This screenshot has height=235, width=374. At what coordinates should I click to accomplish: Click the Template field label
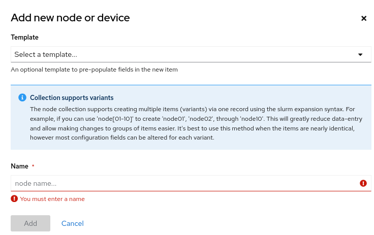pyautogui.click(x=24, y=37)
